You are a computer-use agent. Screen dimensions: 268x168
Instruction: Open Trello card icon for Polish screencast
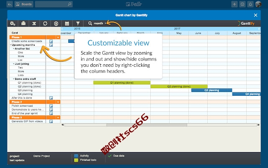[51, 106]
